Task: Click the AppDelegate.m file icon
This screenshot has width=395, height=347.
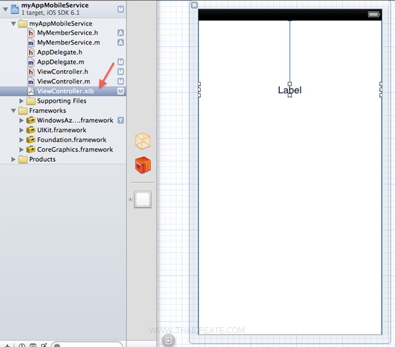Action: (31, 62)
